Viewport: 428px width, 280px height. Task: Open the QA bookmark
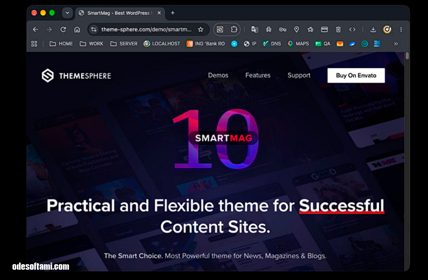click(323, 43)
